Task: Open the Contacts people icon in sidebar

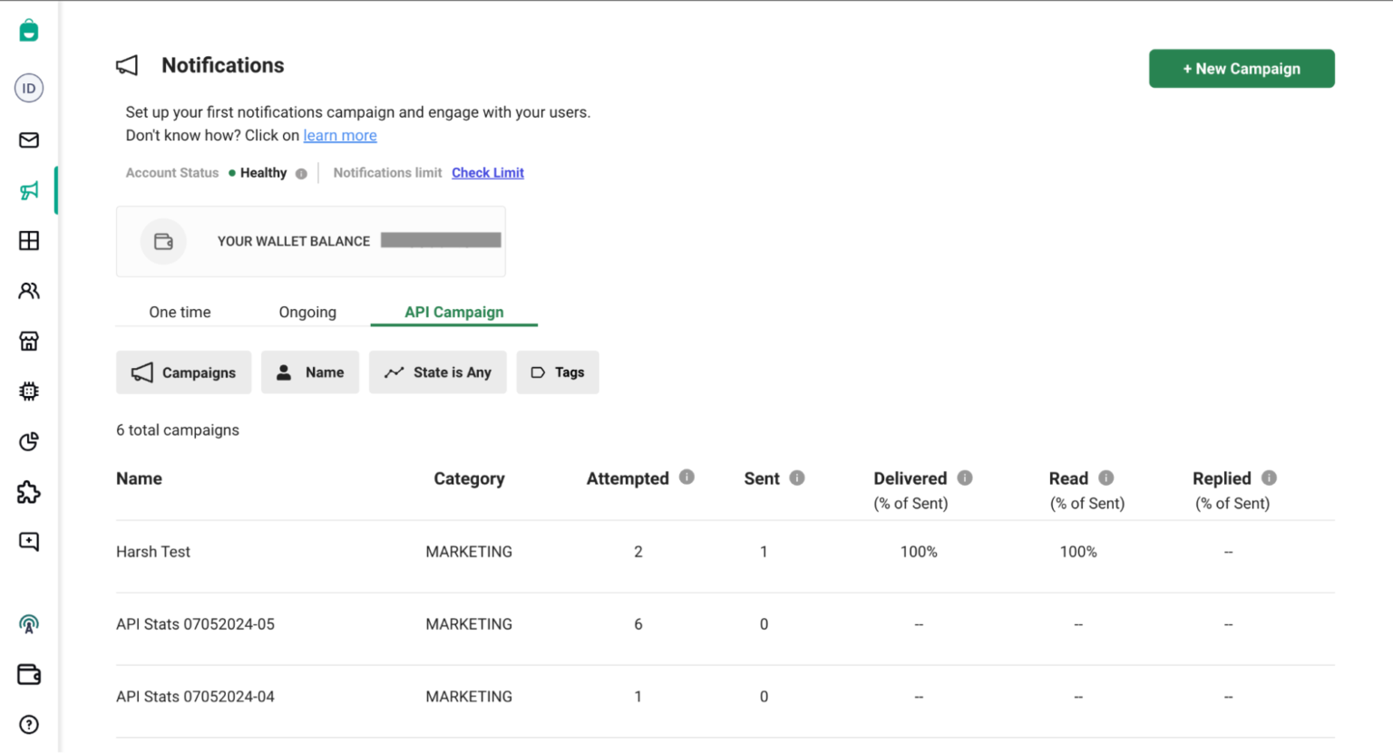Action: [28, 290]
